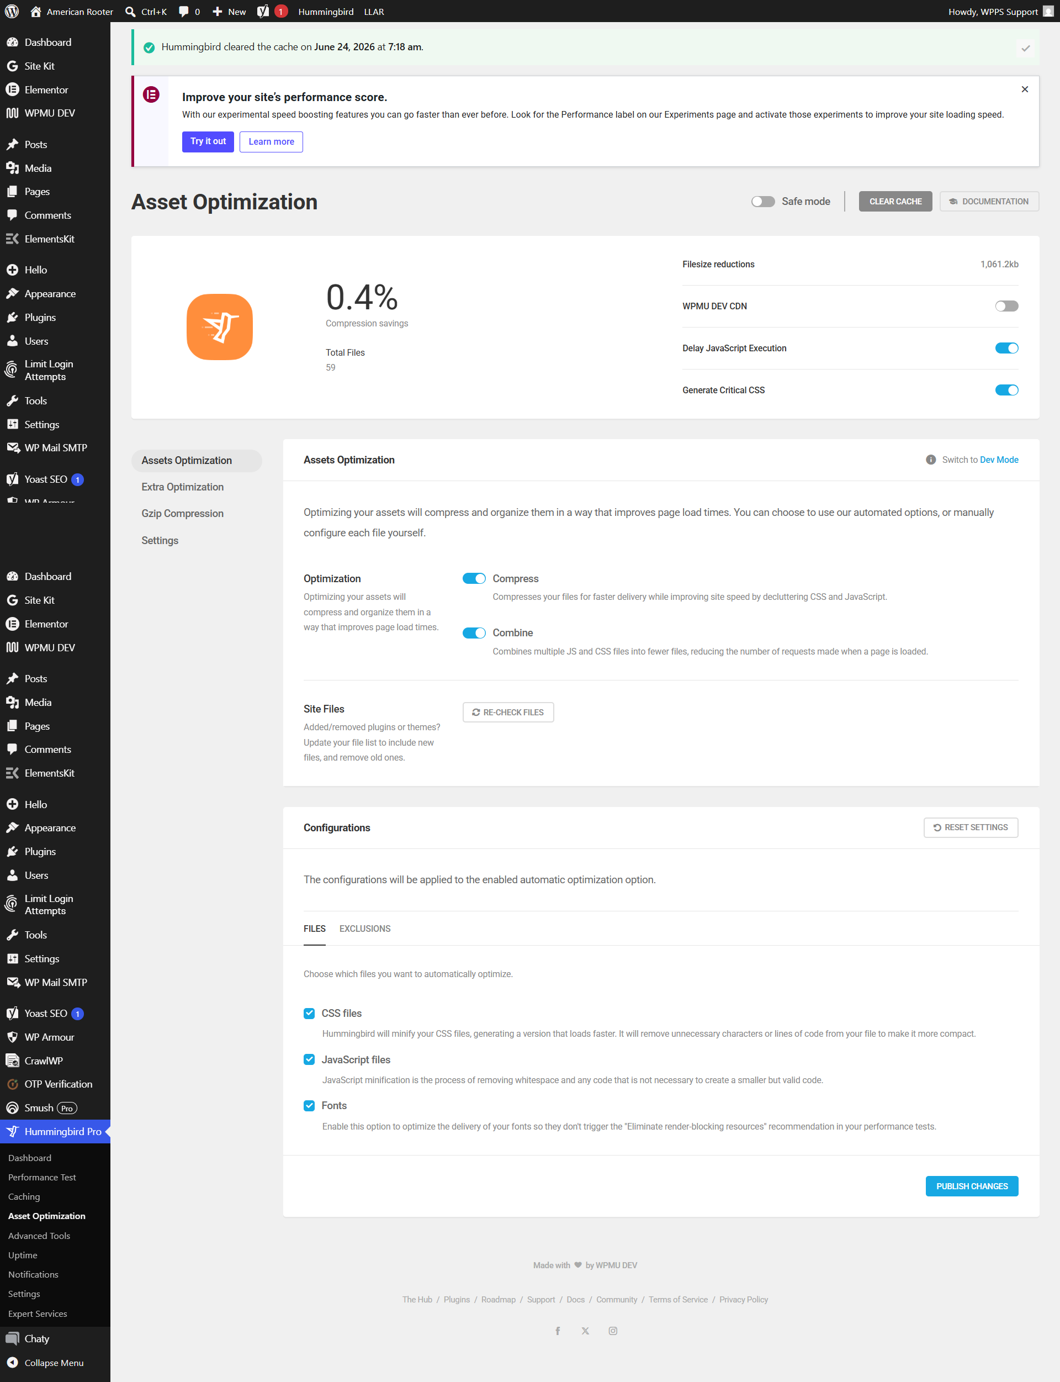
Task: Open DOCUMENTATION button
Action: tap(989, 202)
